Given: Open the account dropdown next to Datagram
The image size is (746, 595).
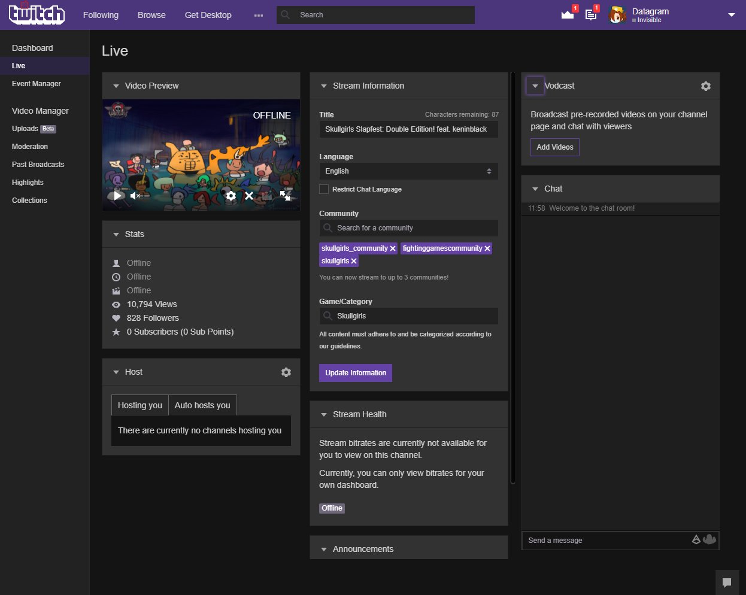Looking at the screenshot, I should (x=732, y=14).
